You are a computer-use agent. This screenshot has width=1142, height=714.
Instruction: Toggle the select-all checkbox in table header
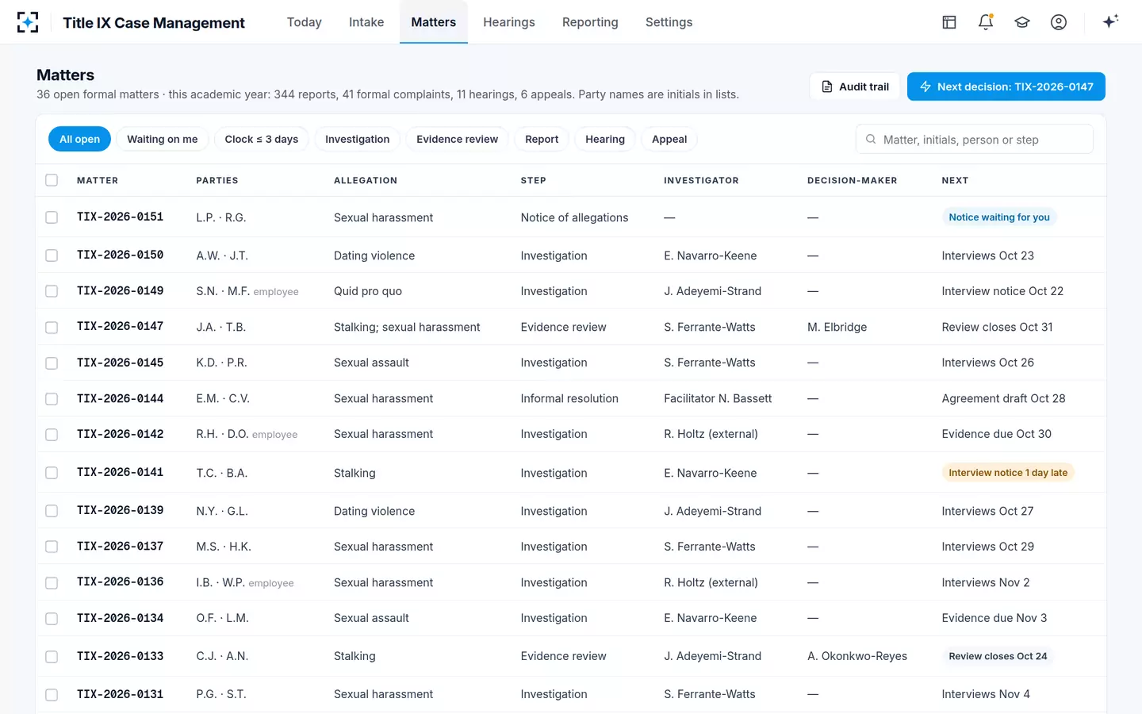click(52, 180)
